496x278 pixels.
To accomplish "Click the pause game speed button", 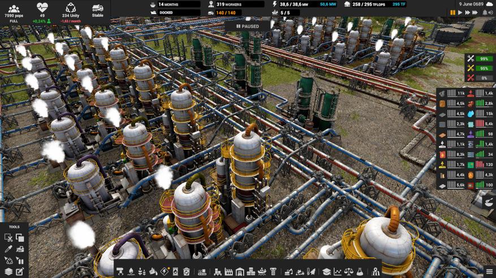I will (x=452, y=12).
